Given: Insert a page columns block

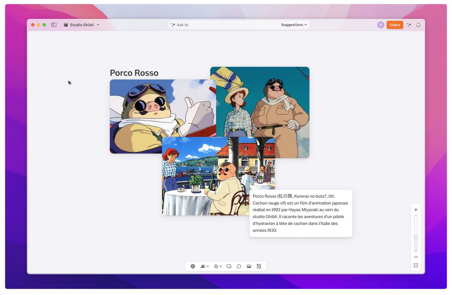Looking at the screenshot, I should [x=259, y=266].
